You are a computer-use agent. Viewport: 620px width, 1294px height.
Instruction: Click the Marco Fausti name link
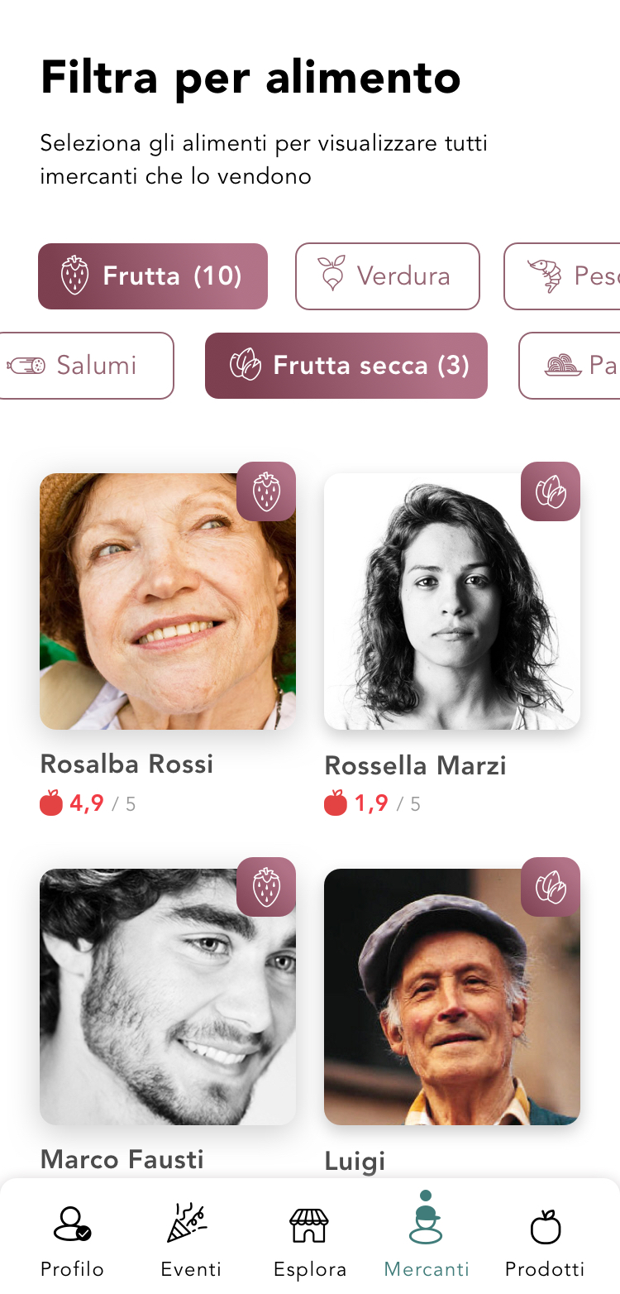tap(122, 1159)
